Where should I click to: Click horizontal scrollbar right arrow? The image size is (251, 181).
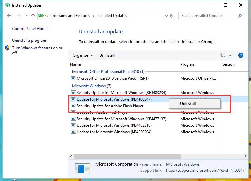(x=246, y=156)
